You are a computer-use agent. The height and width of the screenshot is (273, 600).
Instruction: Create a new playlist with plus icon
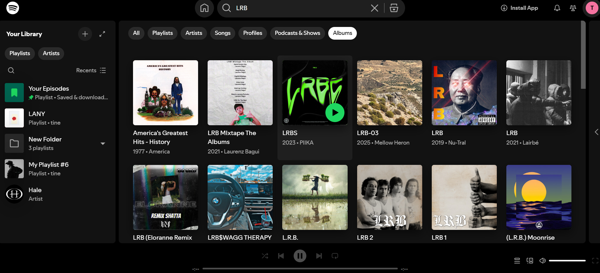(x=85, y=34)
